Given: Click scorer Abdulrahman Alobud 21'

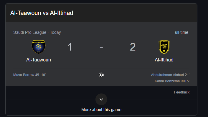Looking at the screenshot, I should (x=170, y=75).
